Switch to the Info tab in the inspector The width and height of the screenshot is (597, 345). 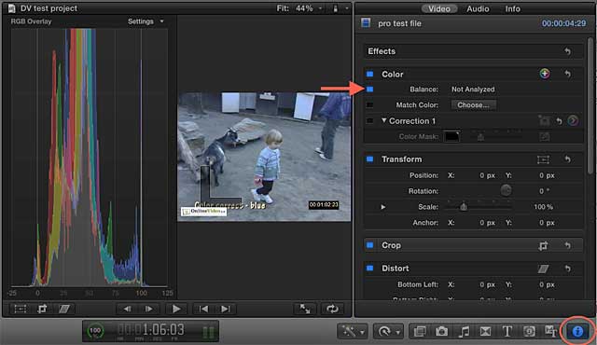(512, 8)
